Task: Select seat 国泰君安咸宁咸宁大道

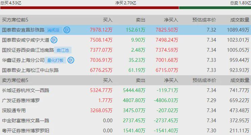Action: [26, 40]
